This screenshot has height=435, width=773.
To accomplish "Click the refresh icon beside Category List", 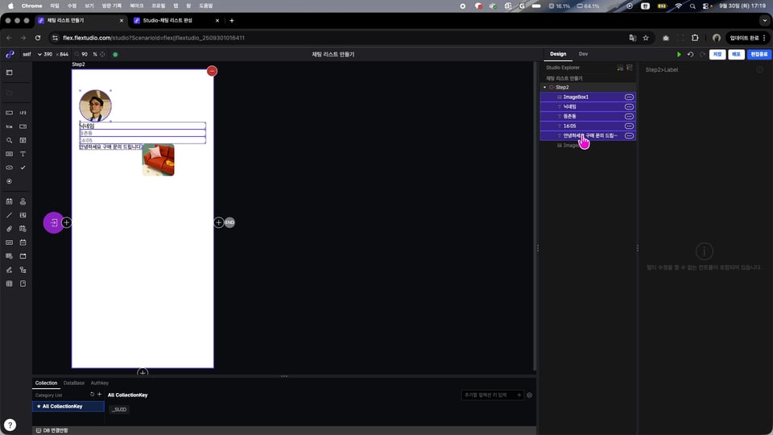I will click(x=92, y=395).
